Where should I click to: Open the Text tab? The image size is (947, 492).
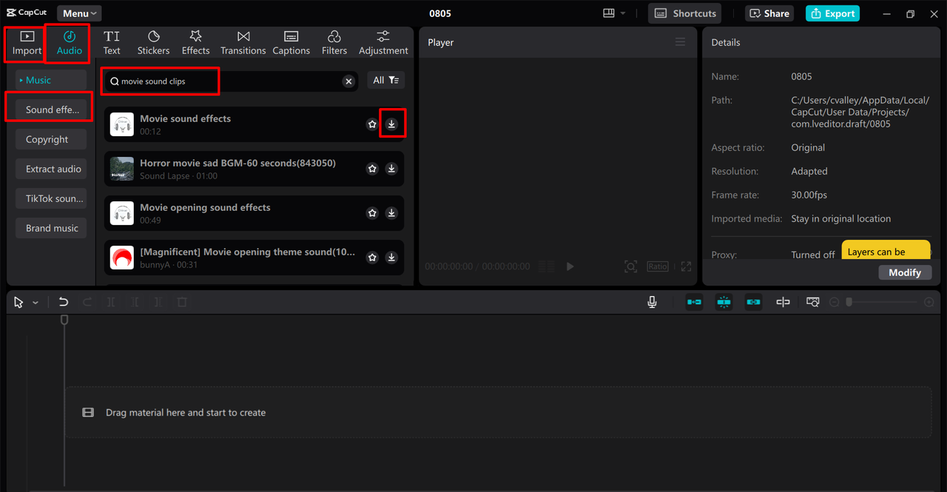click(112, 43)
